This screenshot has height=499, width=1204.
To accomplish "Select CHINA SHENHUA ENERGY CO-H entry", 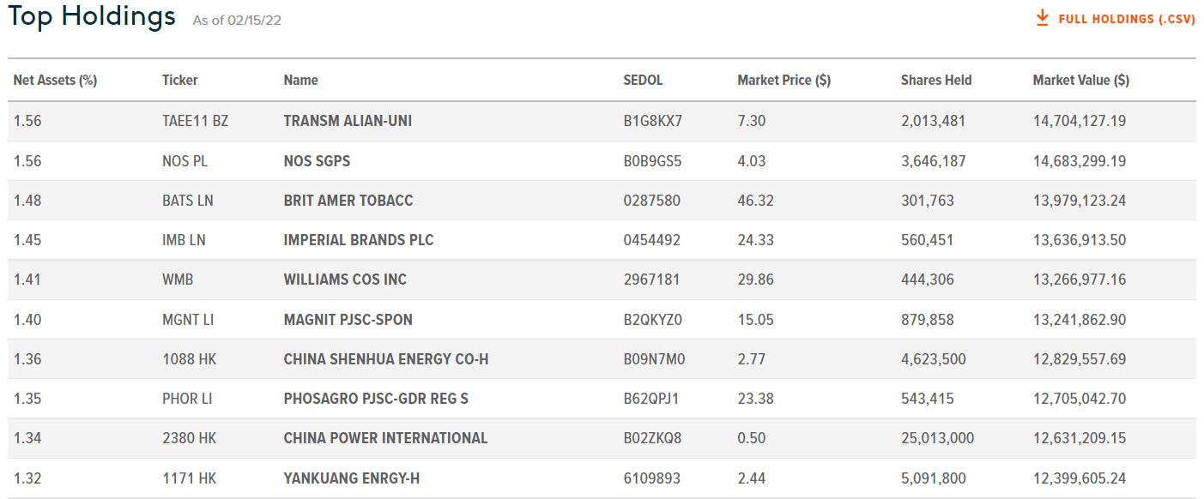I will 384,359.
